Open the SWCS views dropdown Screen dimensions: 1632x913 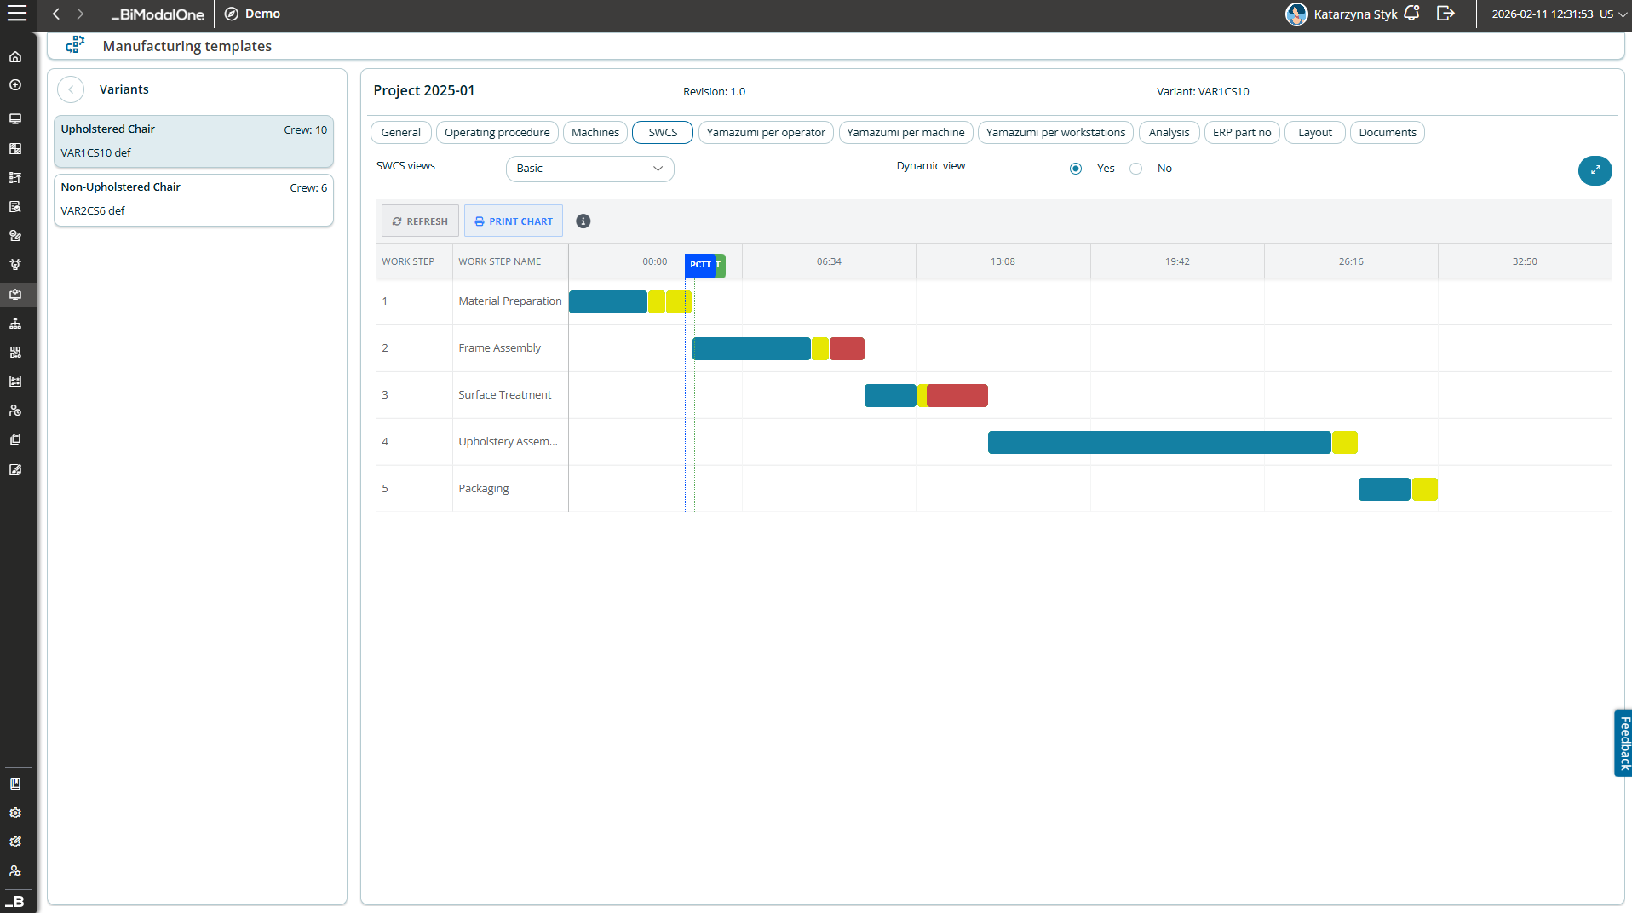(x=589, y=169)
